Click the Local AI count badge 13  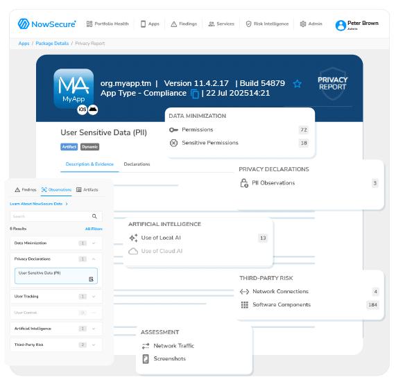263,238
